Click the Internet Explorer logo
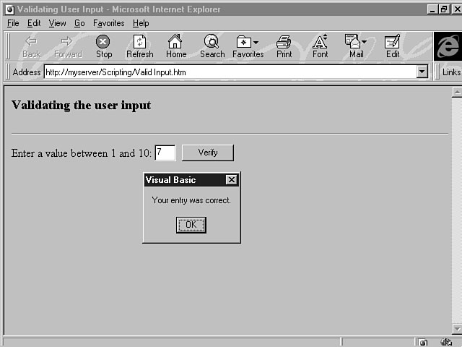 point(447,46)
